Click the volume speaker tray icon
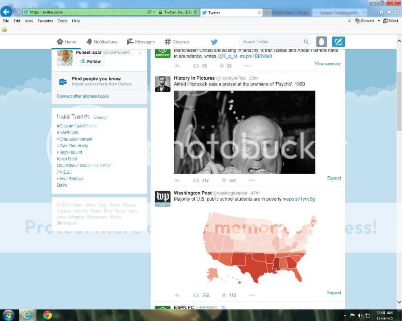 coord(360,316)
